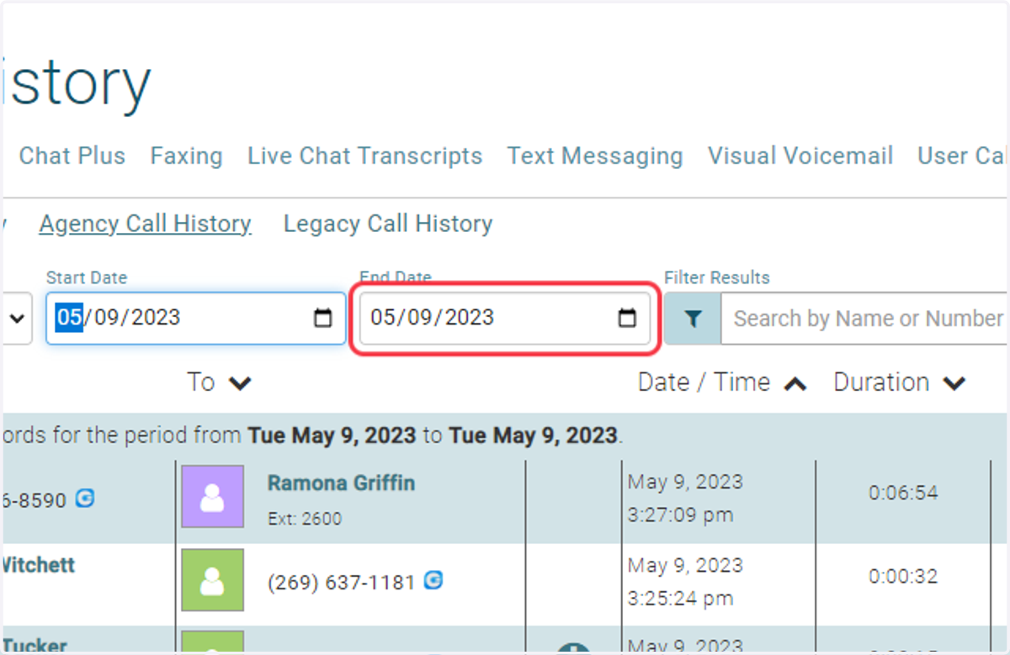Click the green avatar beside (269) 637-1181

(x=213, y=580)
